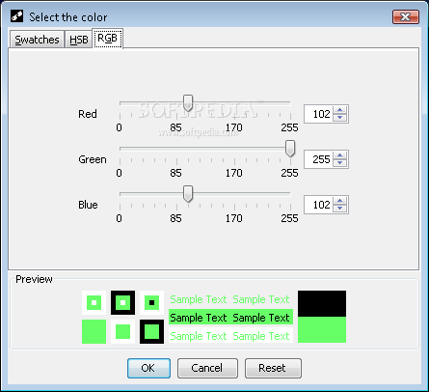Click the black-on-green Sample Text row

[x=230, y=318]
